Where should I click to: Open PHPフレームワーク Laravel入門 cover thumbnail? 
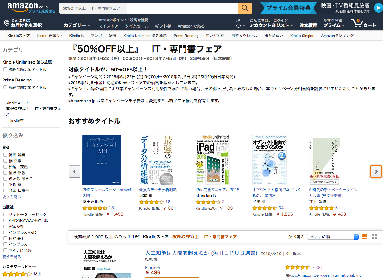(x=102, y=160)
